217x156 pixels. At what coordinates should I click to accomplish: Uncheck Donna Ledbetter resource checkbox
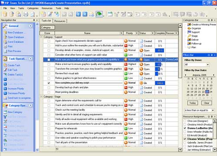coord(185,128)
